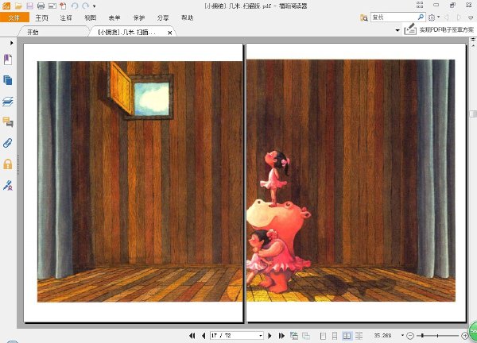This screenshot has width=477, height=343.
Task: Open the Pages thumbnails panel
Action: (8, 80)
